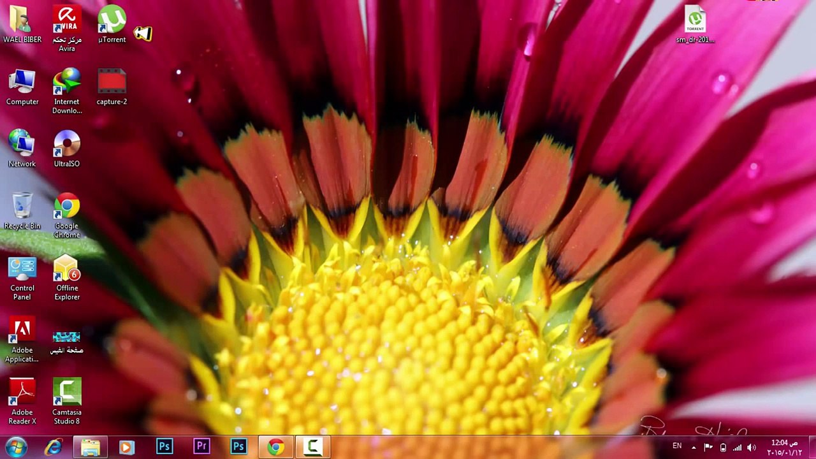Switch to Camtasia in the taskbar
The width and height of the screenshot is (816, 459).
312,448
